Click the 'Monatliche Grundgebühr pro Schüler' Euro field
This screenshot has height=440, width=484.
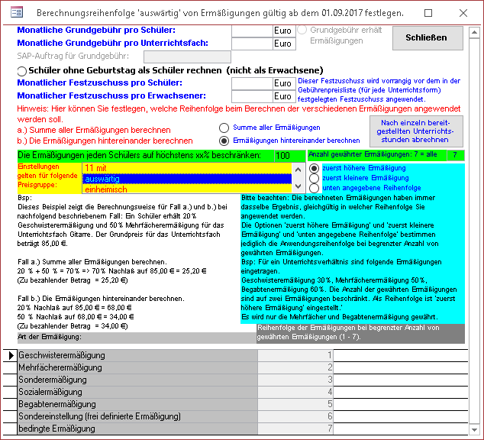click(x=252, y=31)
